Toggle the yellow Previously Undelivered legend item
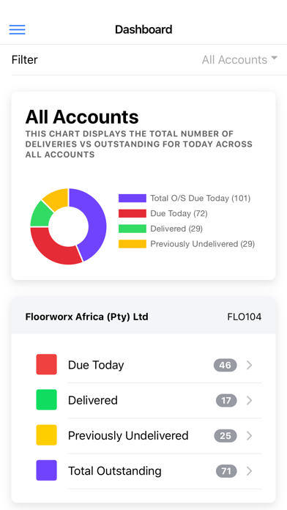This screenshot has width=287, height=510. [x=187, y=244]
